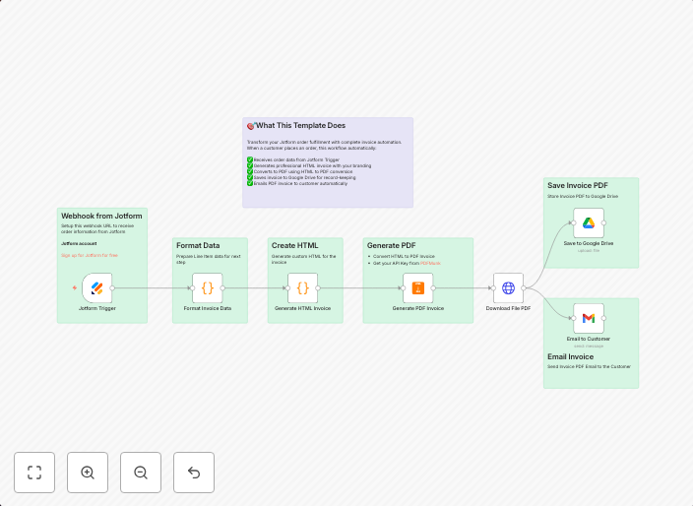693x506 pixels.
Task: Click the 'Format Invoice Data' node label
Action: 208,308
